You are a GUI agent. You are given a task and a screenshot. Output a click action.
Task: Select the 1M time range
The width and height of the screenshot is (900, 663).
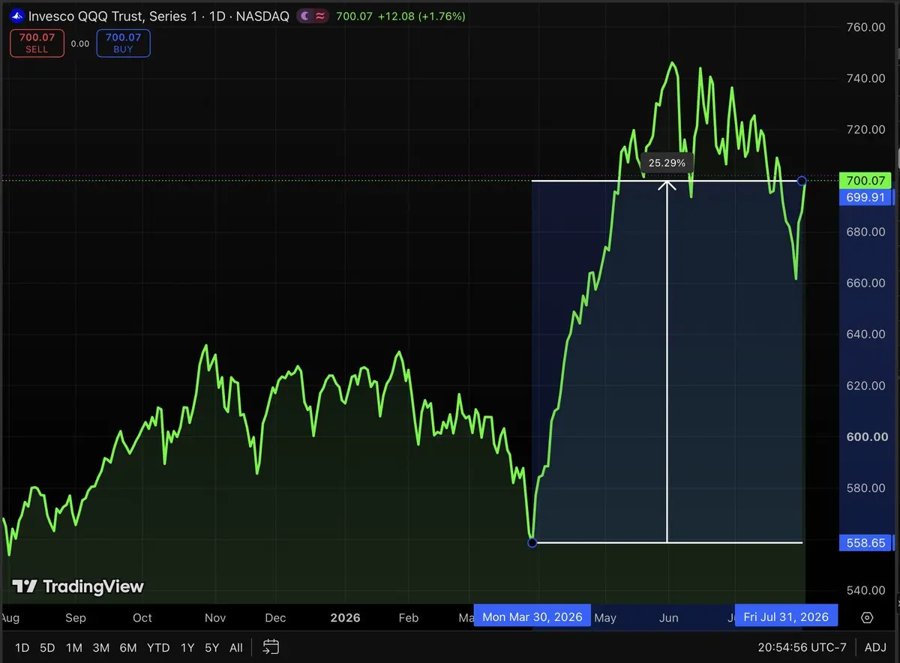(73, 647)
